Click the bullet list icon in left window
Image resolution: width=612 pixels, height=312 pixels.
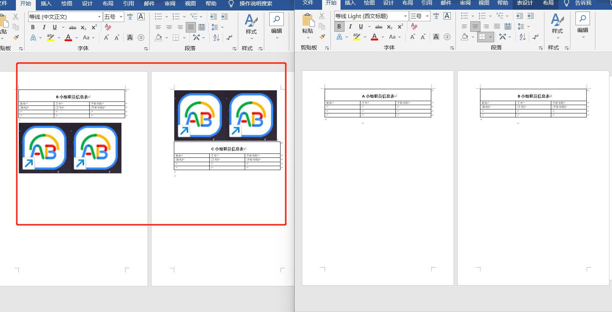point(158,17)
